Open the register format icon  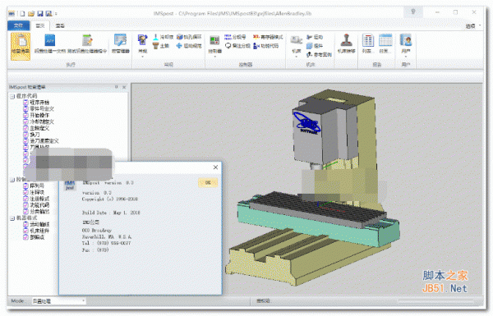[256, 37]
